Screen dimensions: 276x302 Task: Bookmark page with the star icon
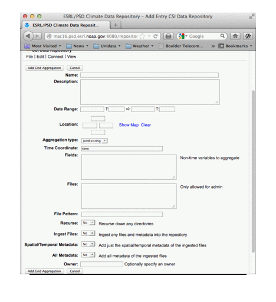[142, 36]
